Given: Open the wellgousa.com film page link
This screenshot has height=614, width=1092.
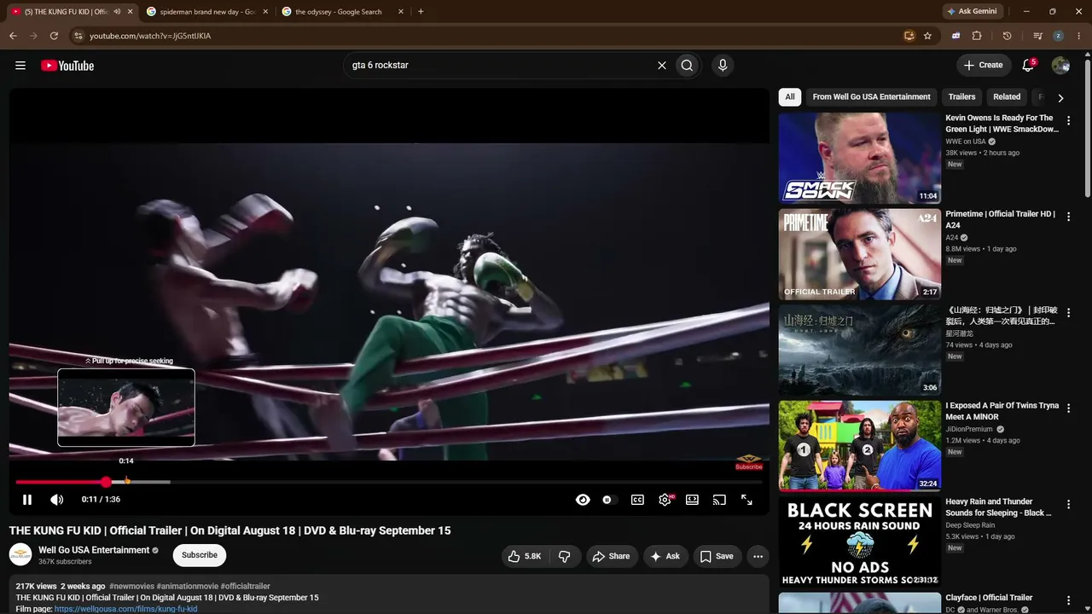Looking at the screenshot, I should (125, 609).
